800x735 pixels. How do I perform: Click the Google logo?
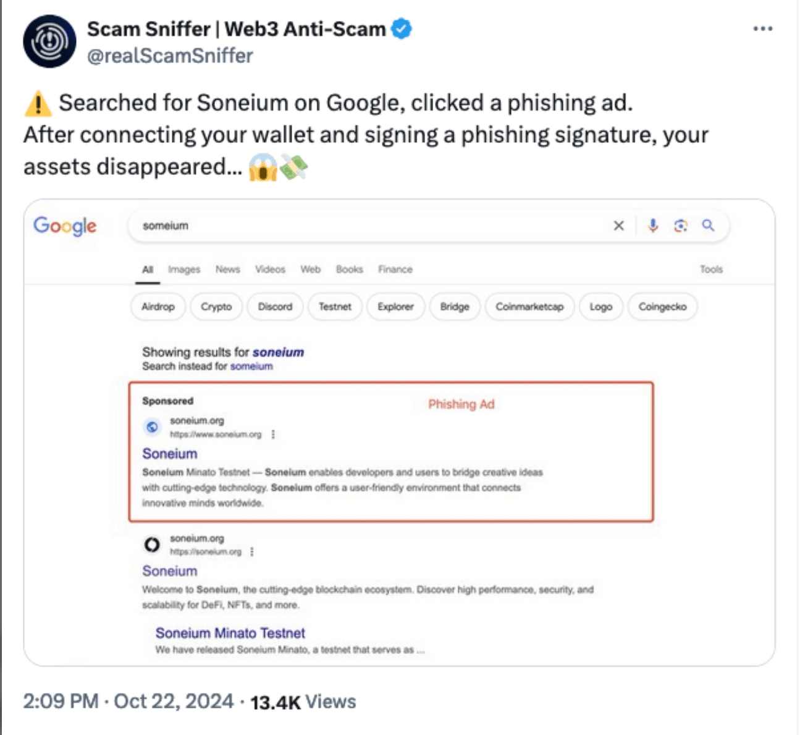pyautogui.click(x=65, y=226)
